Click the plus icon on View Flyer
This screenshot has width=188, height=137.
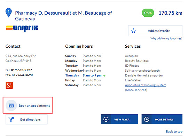click(106, 119)
